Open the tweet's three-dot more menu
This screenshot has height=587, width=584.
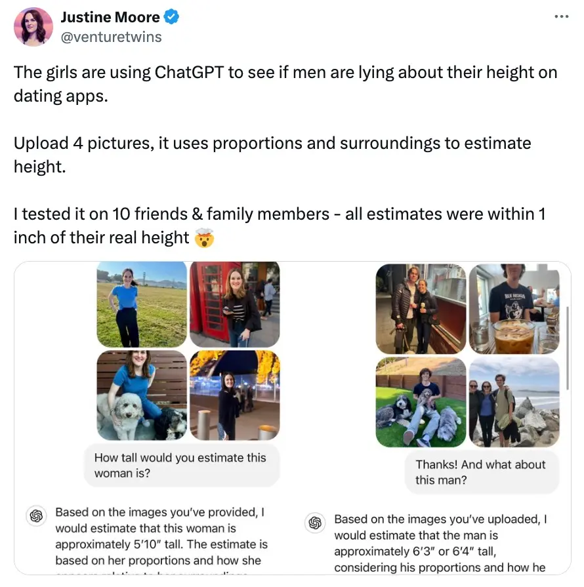click(560, 17)
